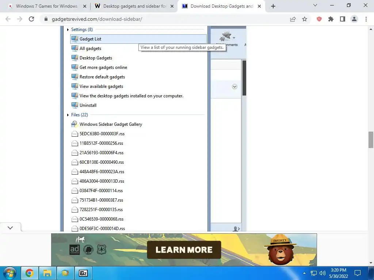
Task: Click the circular chevron dropdown button
Action: click(x=234, y=87)
